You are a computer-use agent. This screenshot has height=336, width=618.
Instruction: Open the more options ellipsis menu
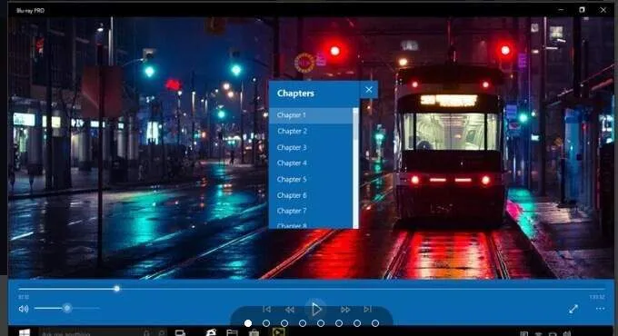[600, 309]
